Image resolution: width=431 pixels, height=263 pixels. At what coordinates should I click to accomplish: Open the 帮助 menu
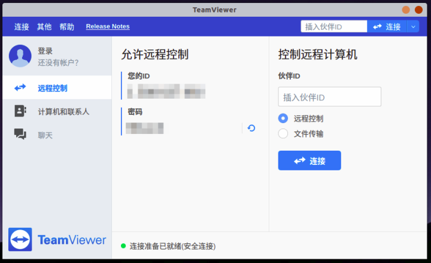(x=67, y=27)
